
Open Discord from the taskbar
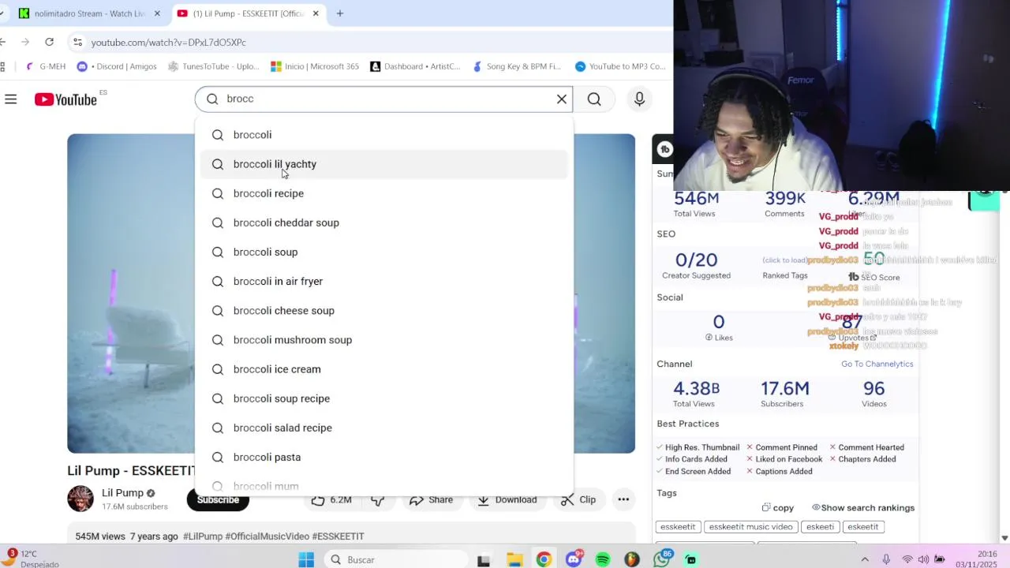point(574,560)
